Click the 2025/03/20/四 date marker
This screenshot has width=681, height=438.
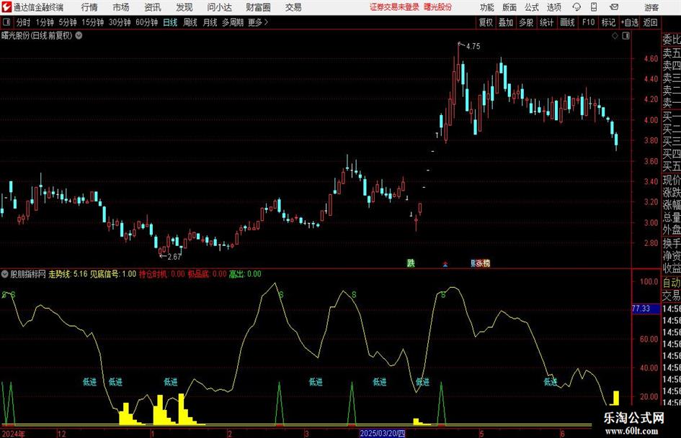383,433
